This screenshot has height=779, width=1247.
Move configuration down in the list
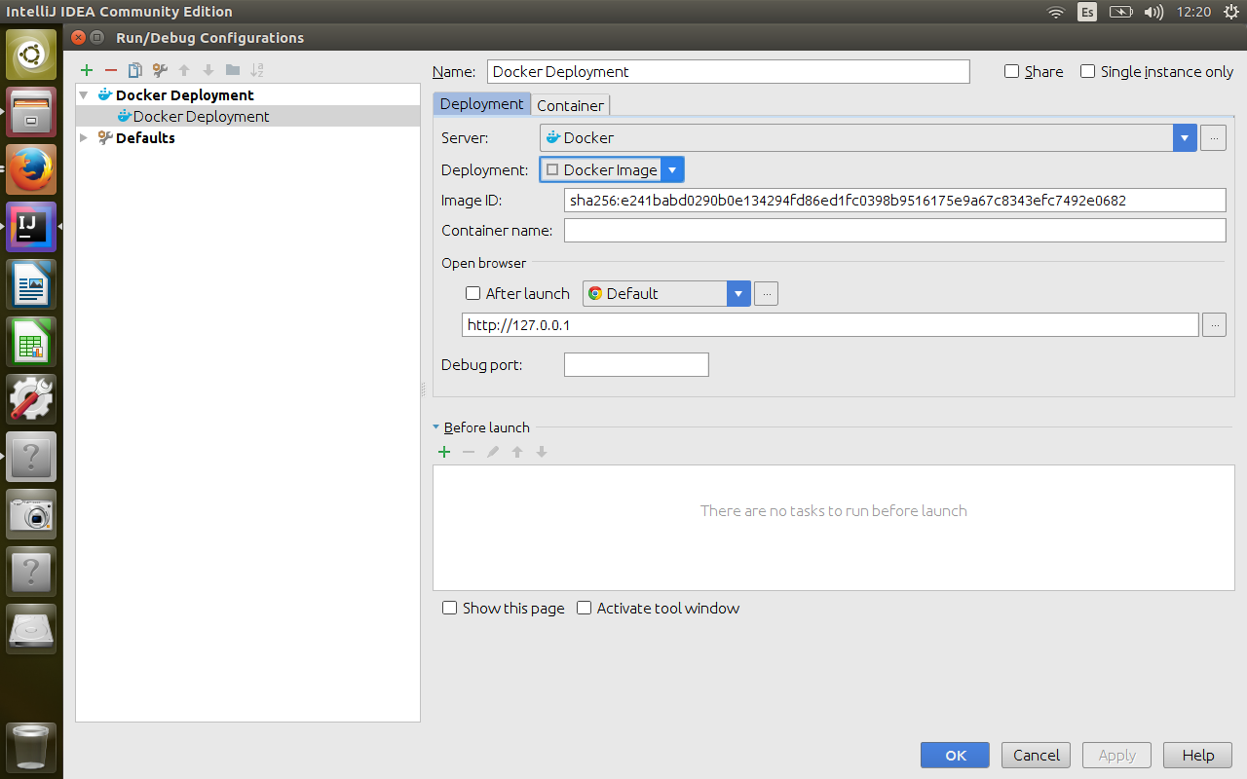coord(208,70)
